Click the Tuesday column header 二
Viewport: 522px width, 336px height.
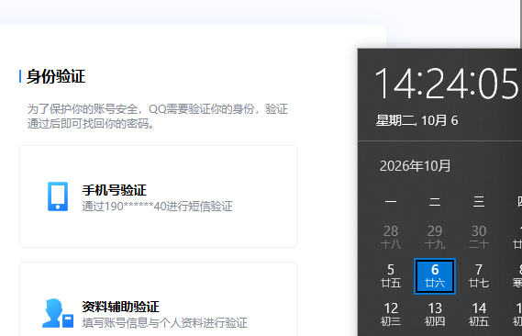pyautogui.click(x=435, y=202)
